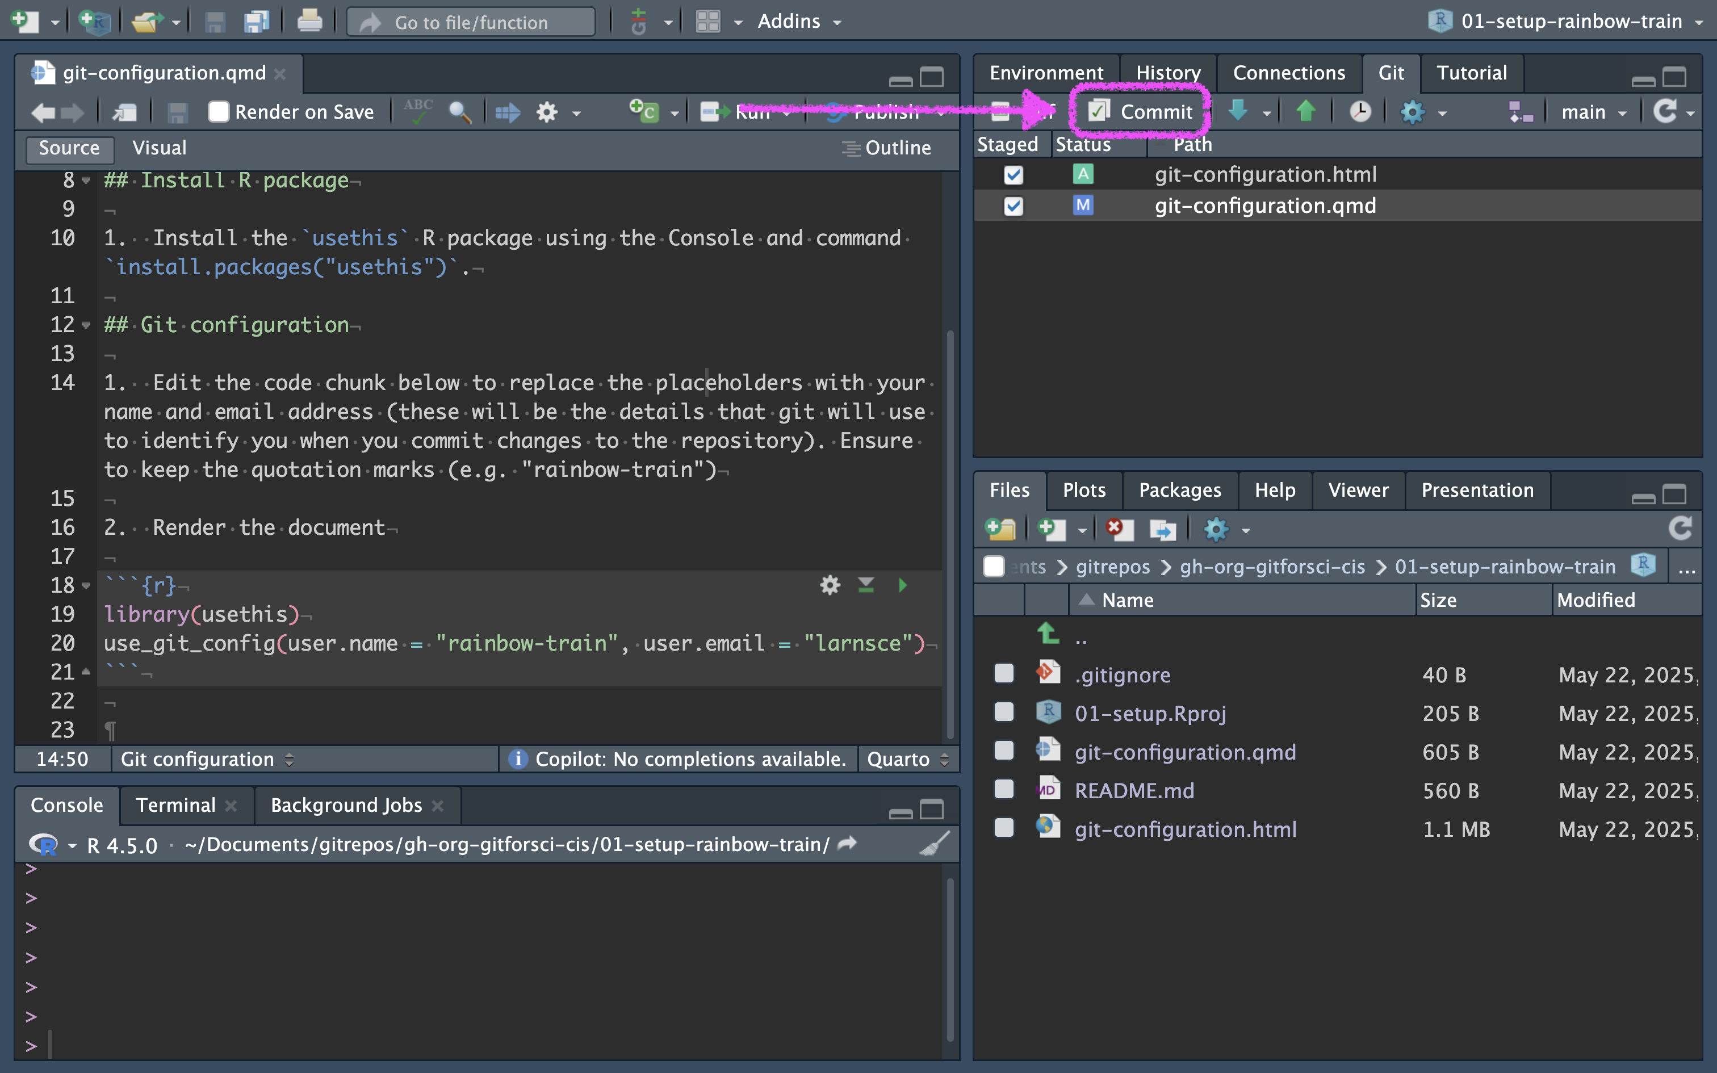Image resolution: width=1717 pixels, height=1073 pixels.
Task: Open chunk options gear on line 18
Action: (x=830, y=585)
